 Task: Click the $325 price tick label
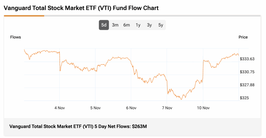(x=244, y=98)
